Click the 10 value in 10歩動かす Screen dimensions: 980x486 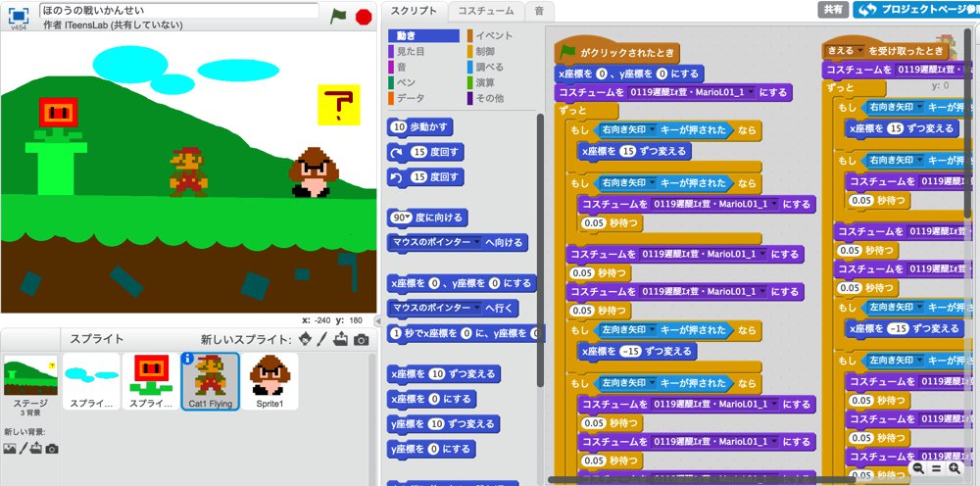pyautogui.click(x=398, y=126)
